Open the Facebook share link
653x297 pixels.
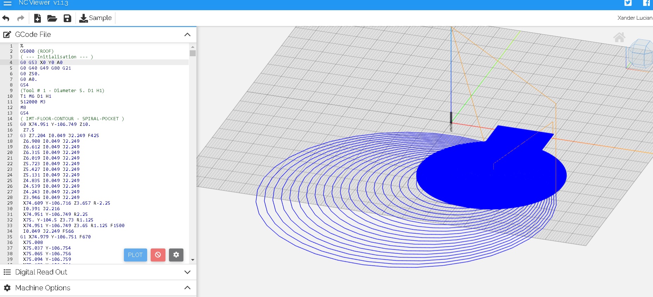coord(646,3)
